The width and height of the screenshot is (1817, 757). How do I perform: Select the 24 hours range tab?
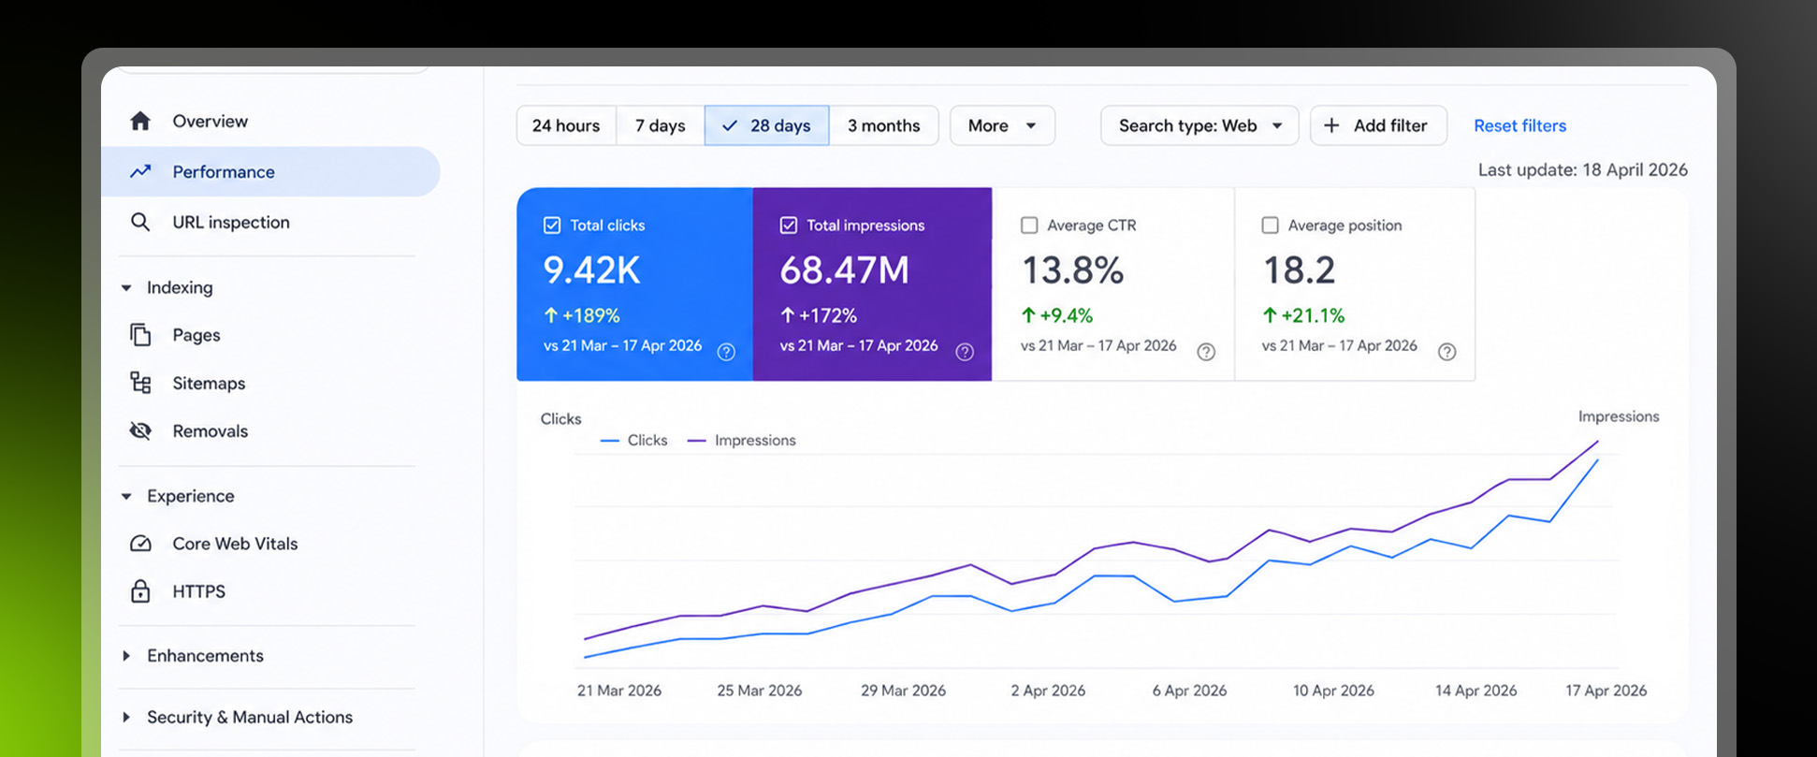[566, 125]
